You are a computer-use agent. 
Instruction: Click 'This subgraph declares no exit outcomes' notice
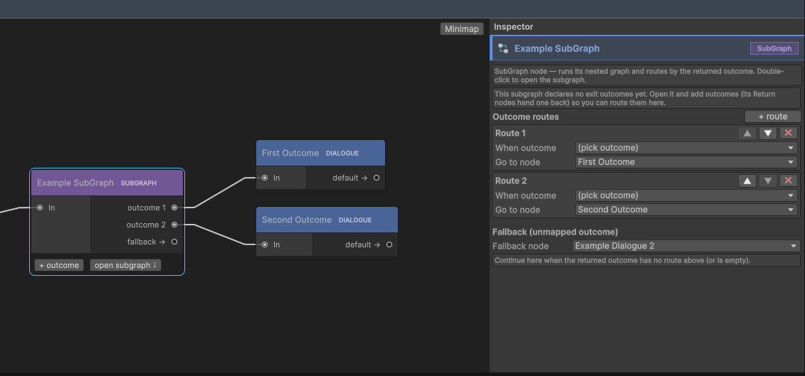(x=647, y=99)
